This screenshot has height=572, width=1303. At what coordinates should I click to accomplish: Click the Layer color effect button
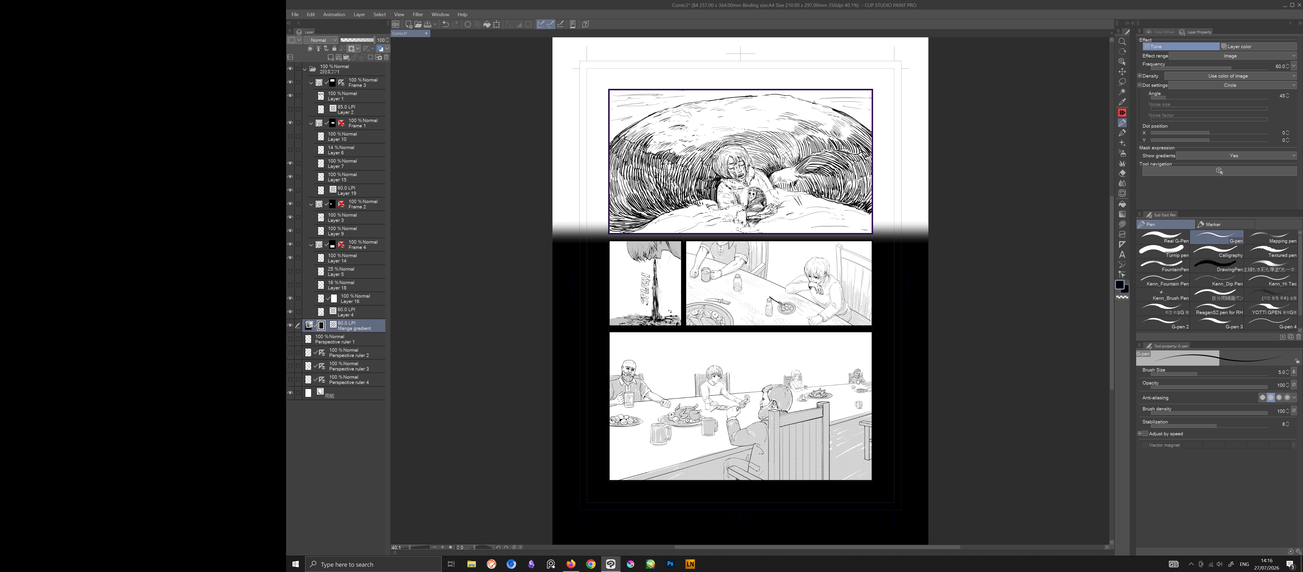[1258, 47]
